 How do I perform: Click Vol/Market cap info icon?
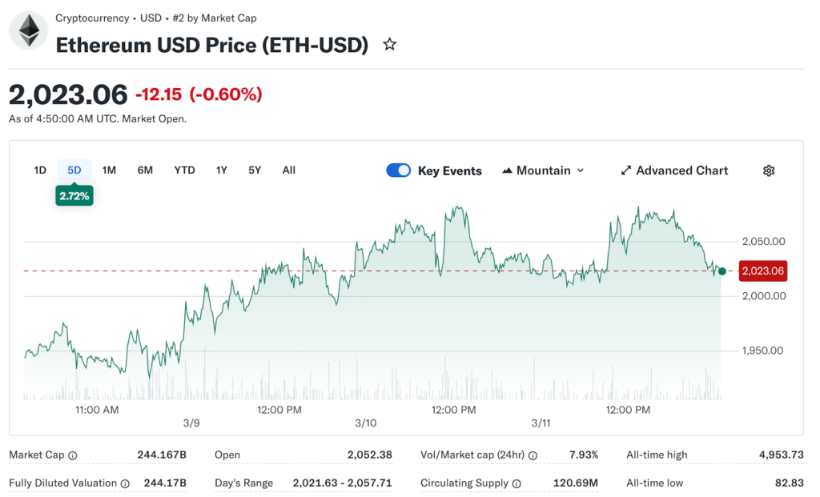coord(533,455)
